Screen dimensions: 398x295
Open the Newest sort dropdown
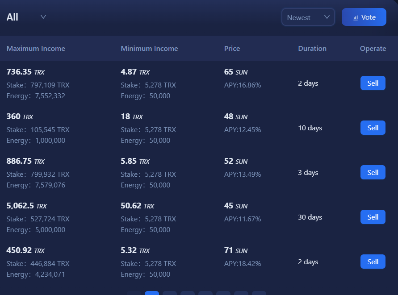tap(308, 17)
